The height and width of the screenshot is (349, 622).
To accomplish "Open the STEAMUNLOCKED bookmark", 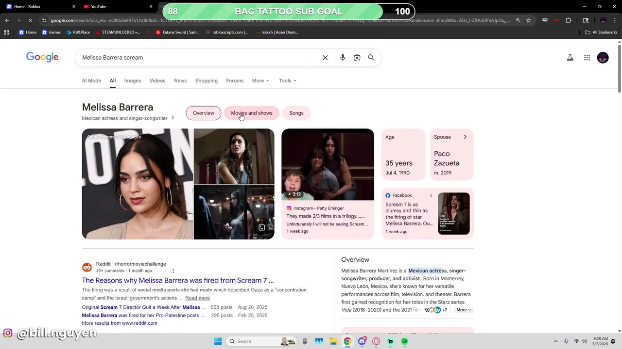I will (117, 32).
